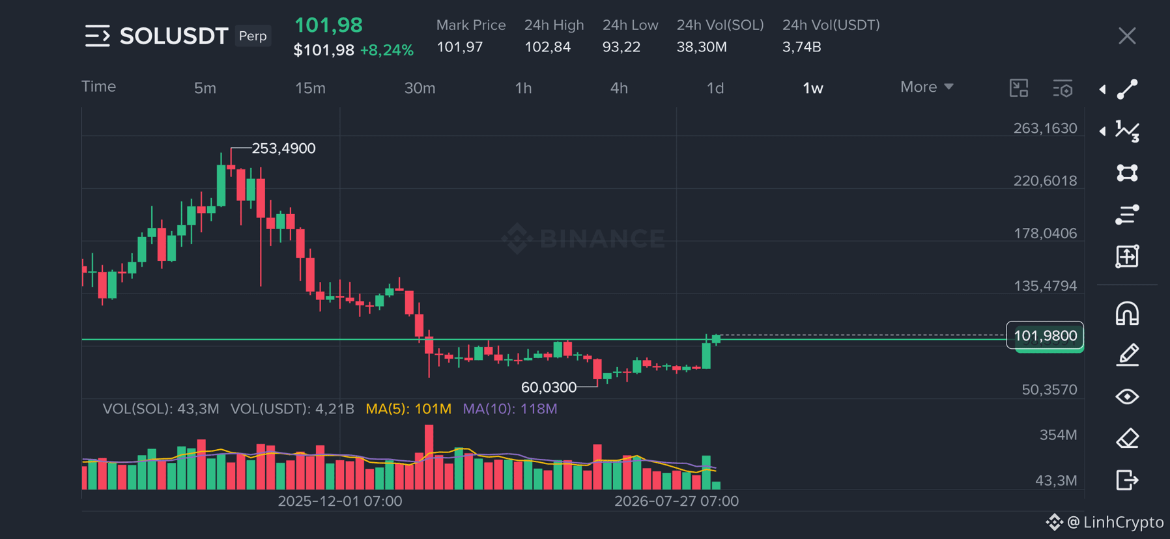Open the chart layout shrink icon
The width and height of the screenshot is (1170, 539).
(x=1019, y=88)
